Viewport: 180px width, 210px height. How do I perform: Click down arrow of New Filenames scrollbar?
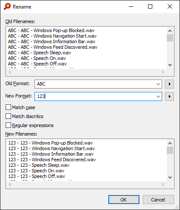coord(170,177)
